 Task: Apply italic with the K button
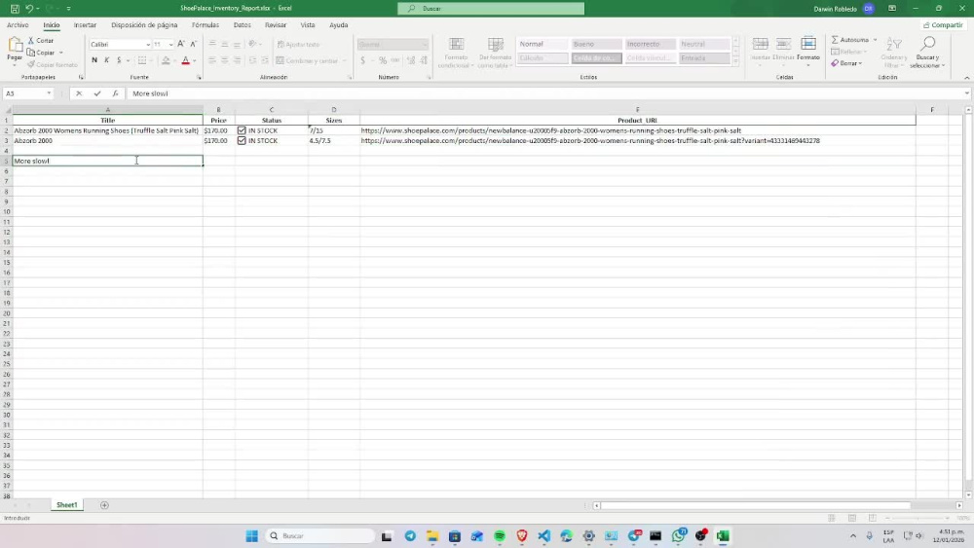point(107,60)
